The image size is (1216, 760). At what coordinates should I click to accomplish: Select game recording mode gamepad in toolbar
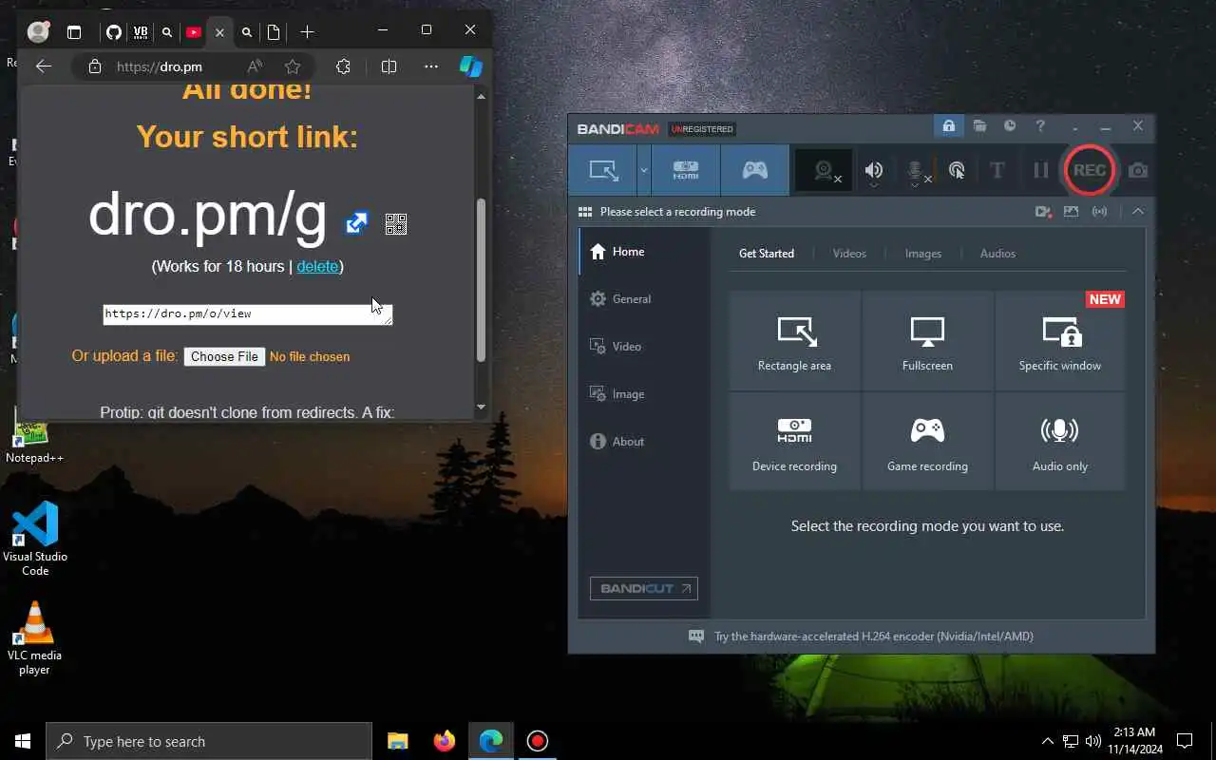754,171
